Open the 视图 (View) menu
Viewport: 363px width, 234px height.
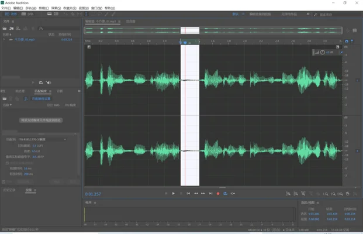84,8
